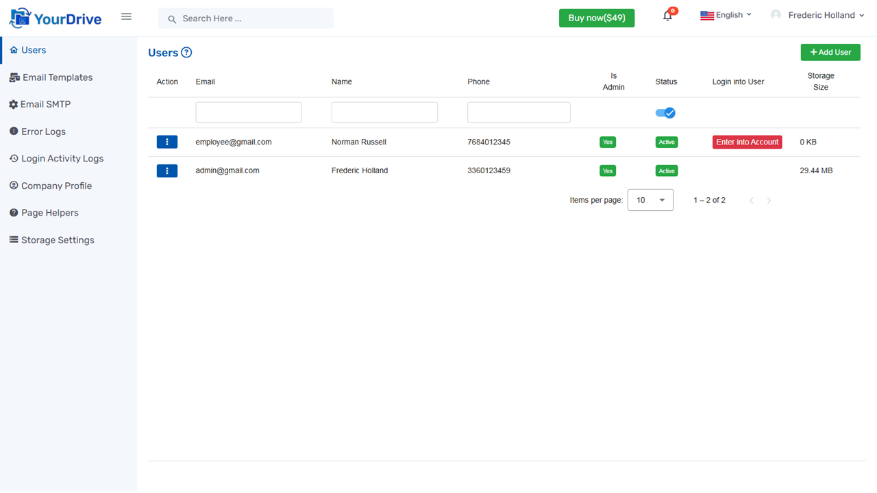Open the action menu for employee@gmail.com
Screen dimensions: 877x493
(167, 142)
